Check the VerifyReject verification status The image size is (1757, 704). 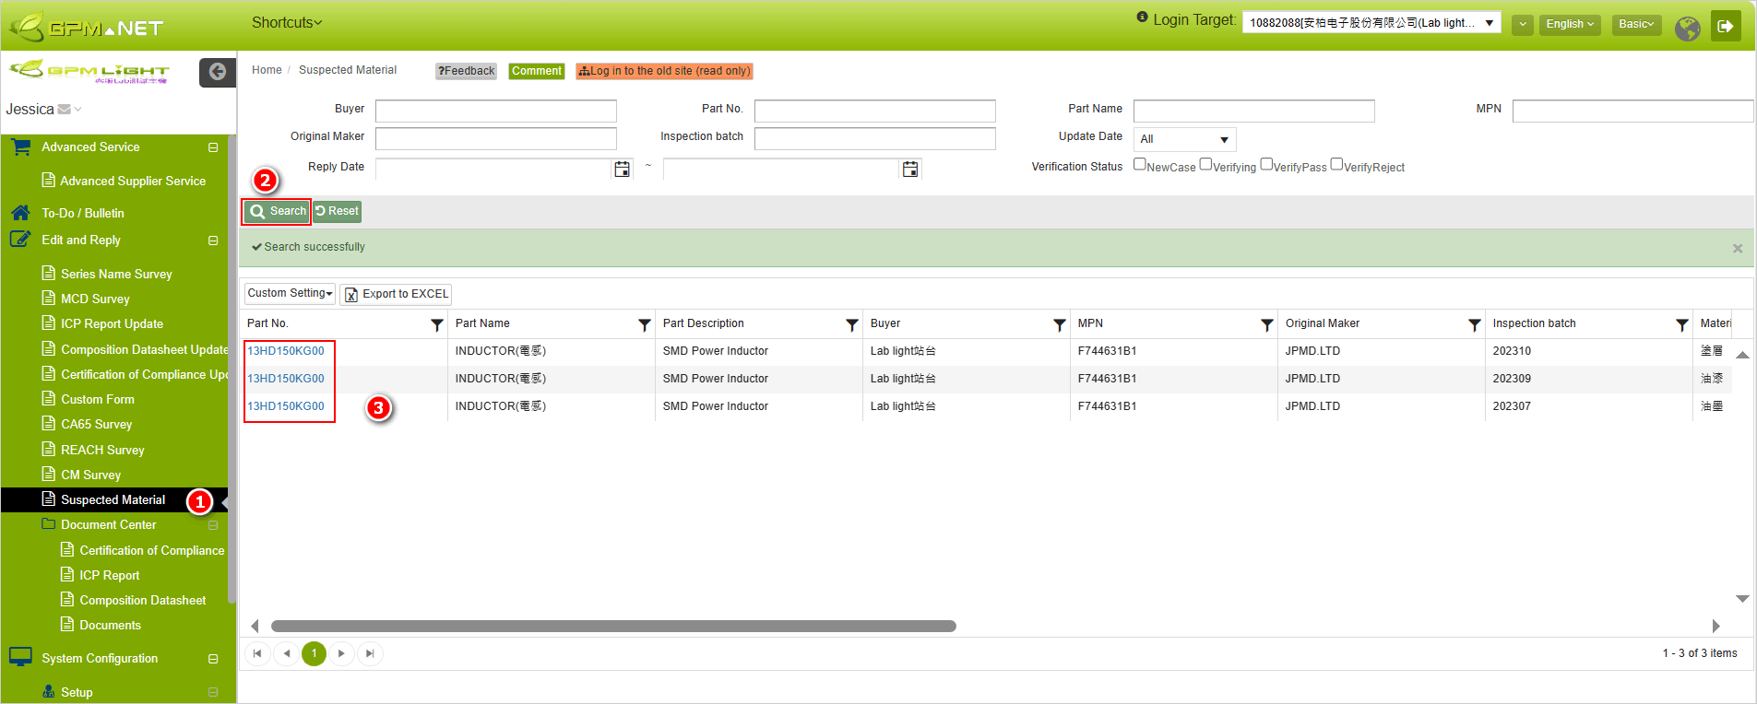coord(1337,164)
